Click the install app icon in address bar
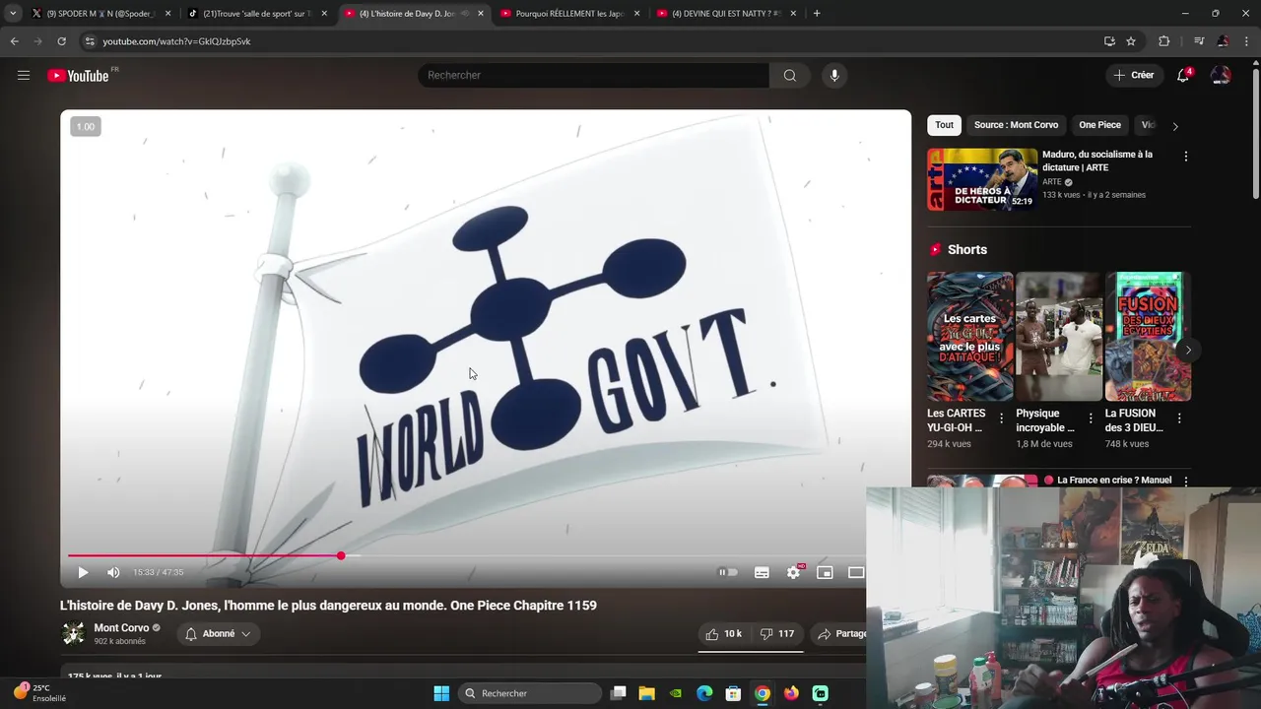The image size is (1261, 709). [1109, 41]
